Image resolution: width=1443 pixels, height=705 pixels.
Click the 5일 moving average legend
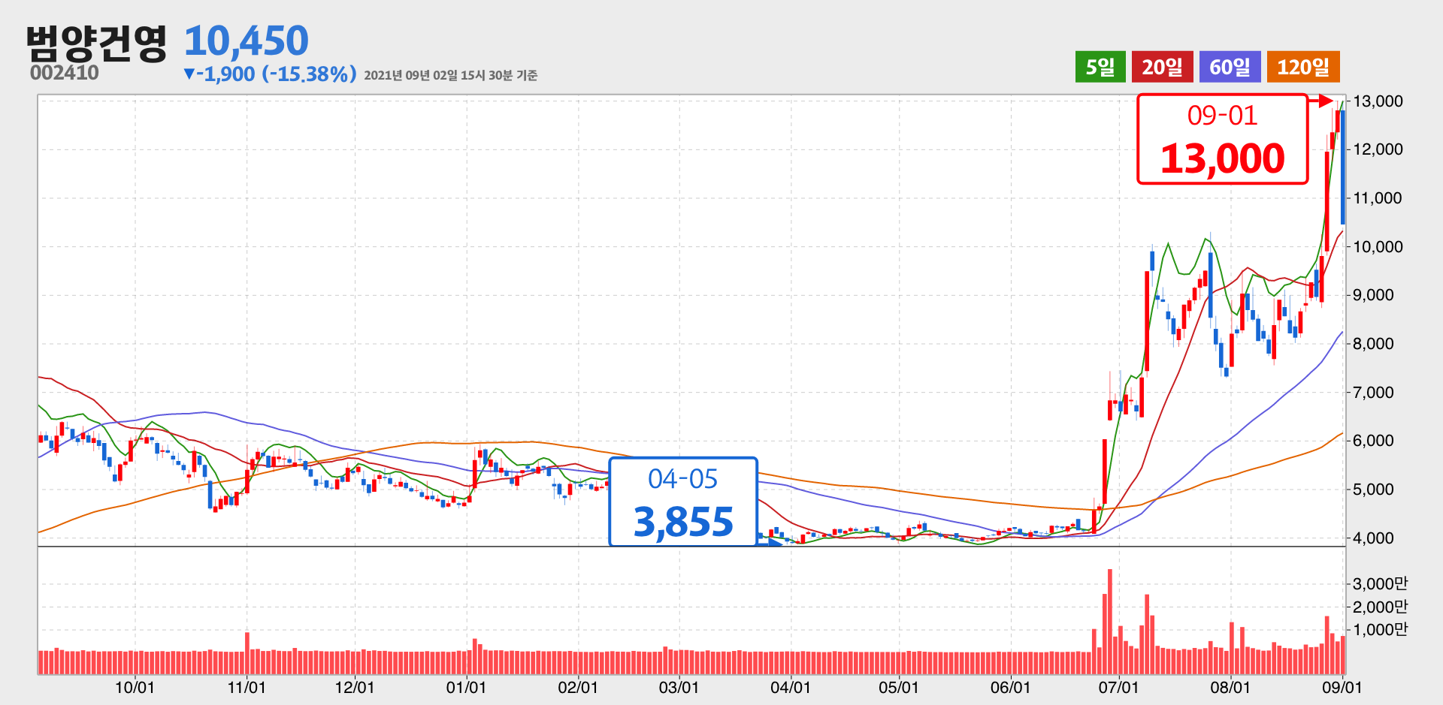pos(1100,67)
